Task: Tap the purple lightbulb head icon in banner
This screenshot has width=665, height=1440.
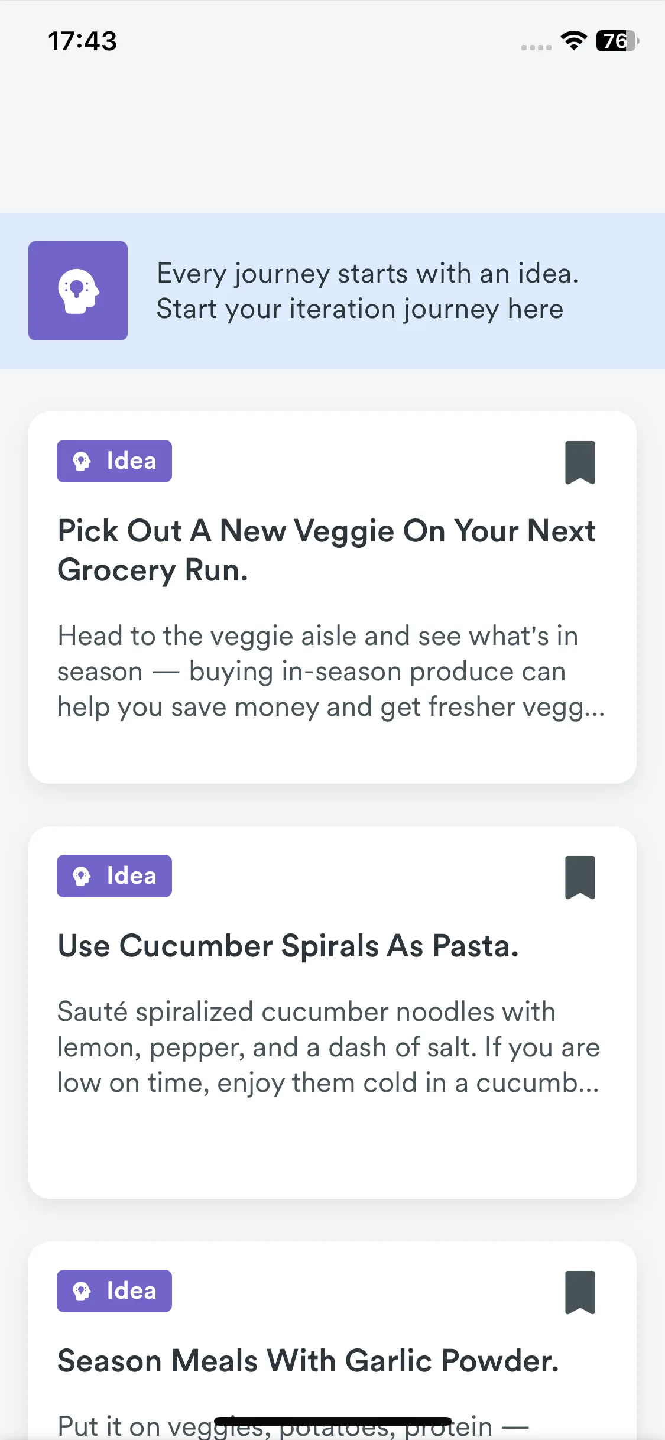Action: [78, 291]
